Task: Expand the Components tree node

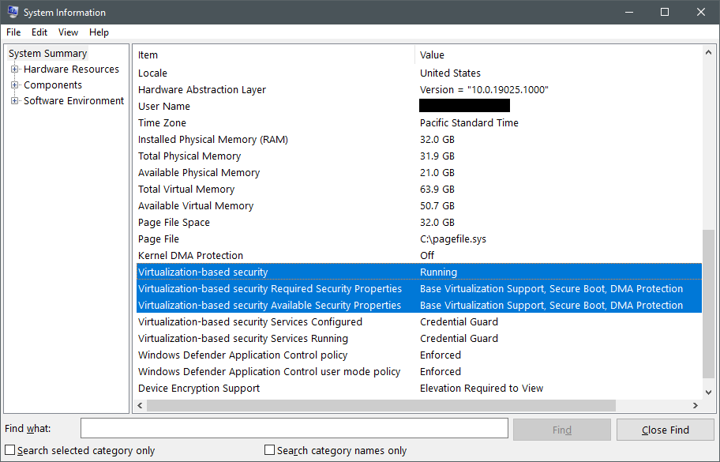Action: click(16, 85)
